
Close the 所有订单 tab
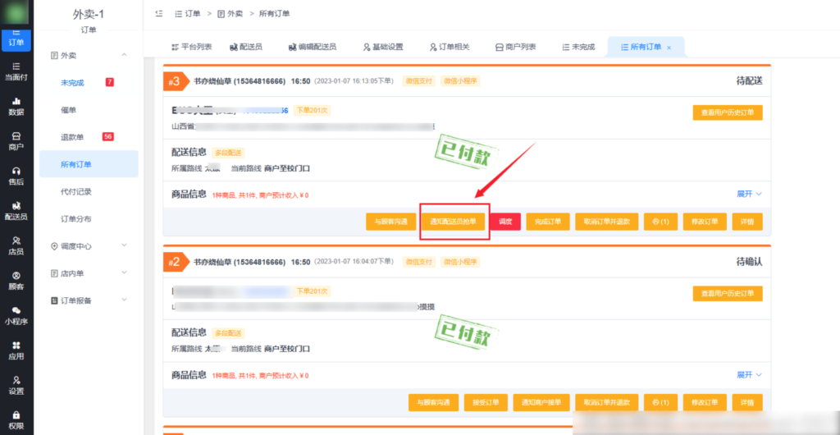669,48
